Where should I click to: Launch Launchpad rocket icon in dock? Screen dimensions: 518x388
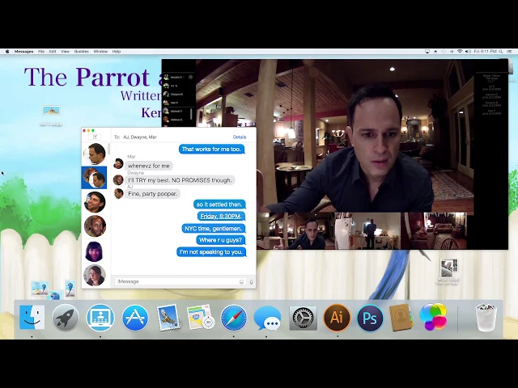coord(66,318)
